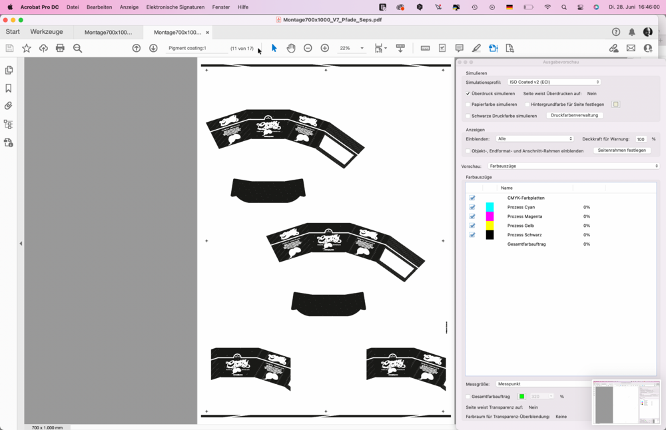Open the 320 ink coverage limit dropdown
This screenshot has width=666, height=430.
(541, 397)
